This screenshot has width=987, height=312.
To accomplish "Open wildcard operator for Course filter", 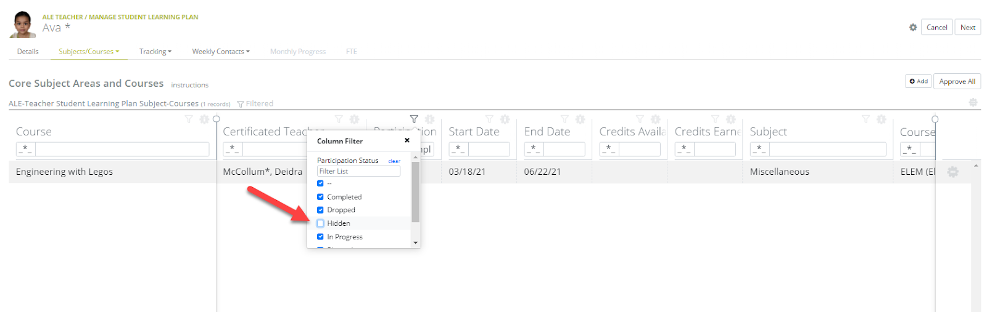I will tap(26, 149).
